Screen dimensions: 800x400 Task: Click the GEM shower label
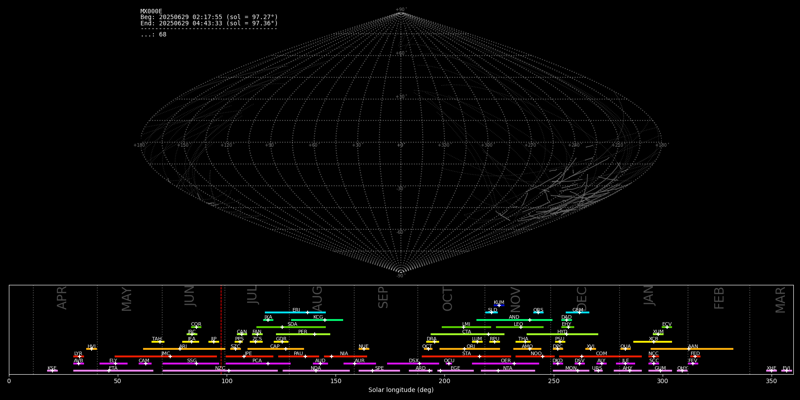[x=577, y=310]
